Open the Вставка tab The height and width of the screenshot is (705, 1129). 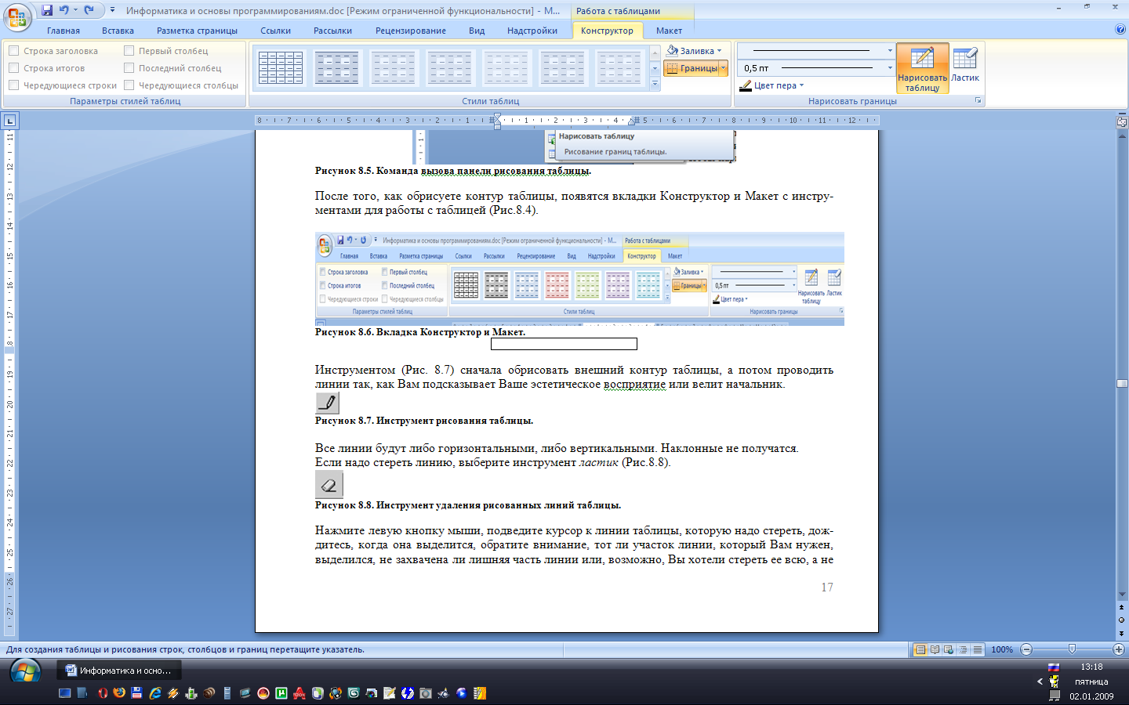[118, 31]
